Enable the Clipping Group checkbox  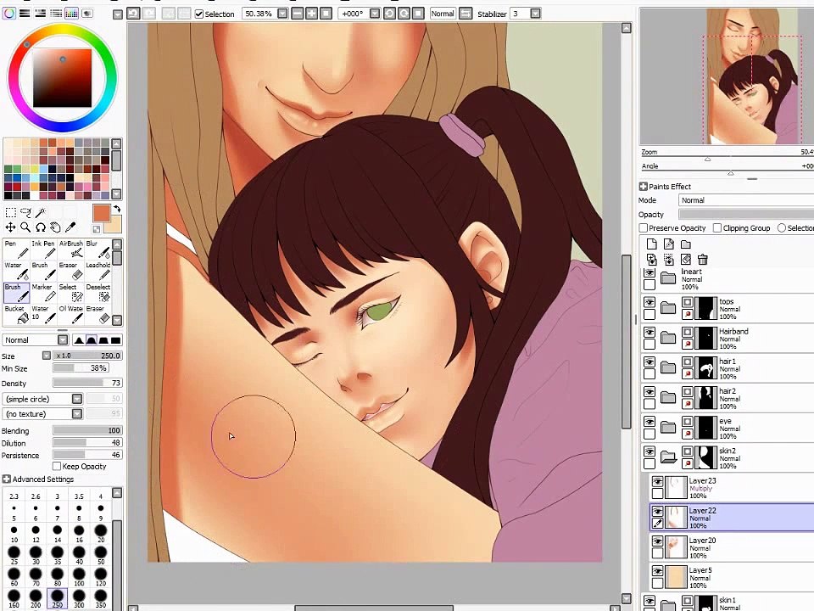717,227
